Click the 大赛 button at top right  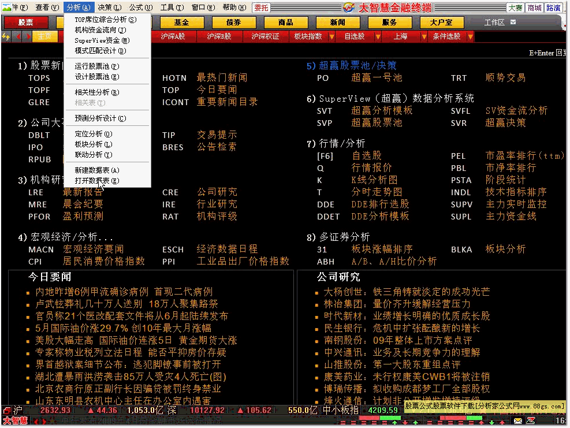tap(516, 8)
